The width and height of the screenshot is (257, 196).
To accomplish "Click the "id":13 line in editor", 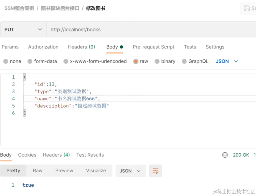I will coord(46,84).
